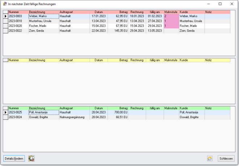Select the pink Mahnstufe 2 cell

click(171, 16)
